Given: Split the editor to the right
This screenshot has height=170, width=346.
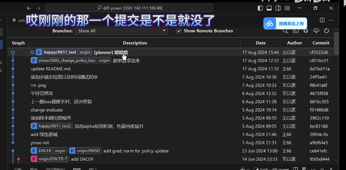Looking at the screenshot, I should (x=322, y=20).
